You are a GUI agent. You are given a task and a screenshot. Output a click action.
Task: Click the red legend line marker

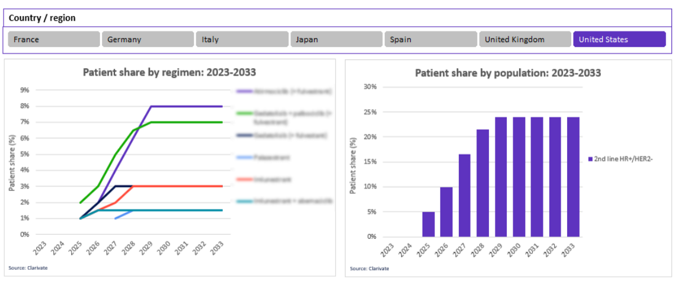coord(244,179)
